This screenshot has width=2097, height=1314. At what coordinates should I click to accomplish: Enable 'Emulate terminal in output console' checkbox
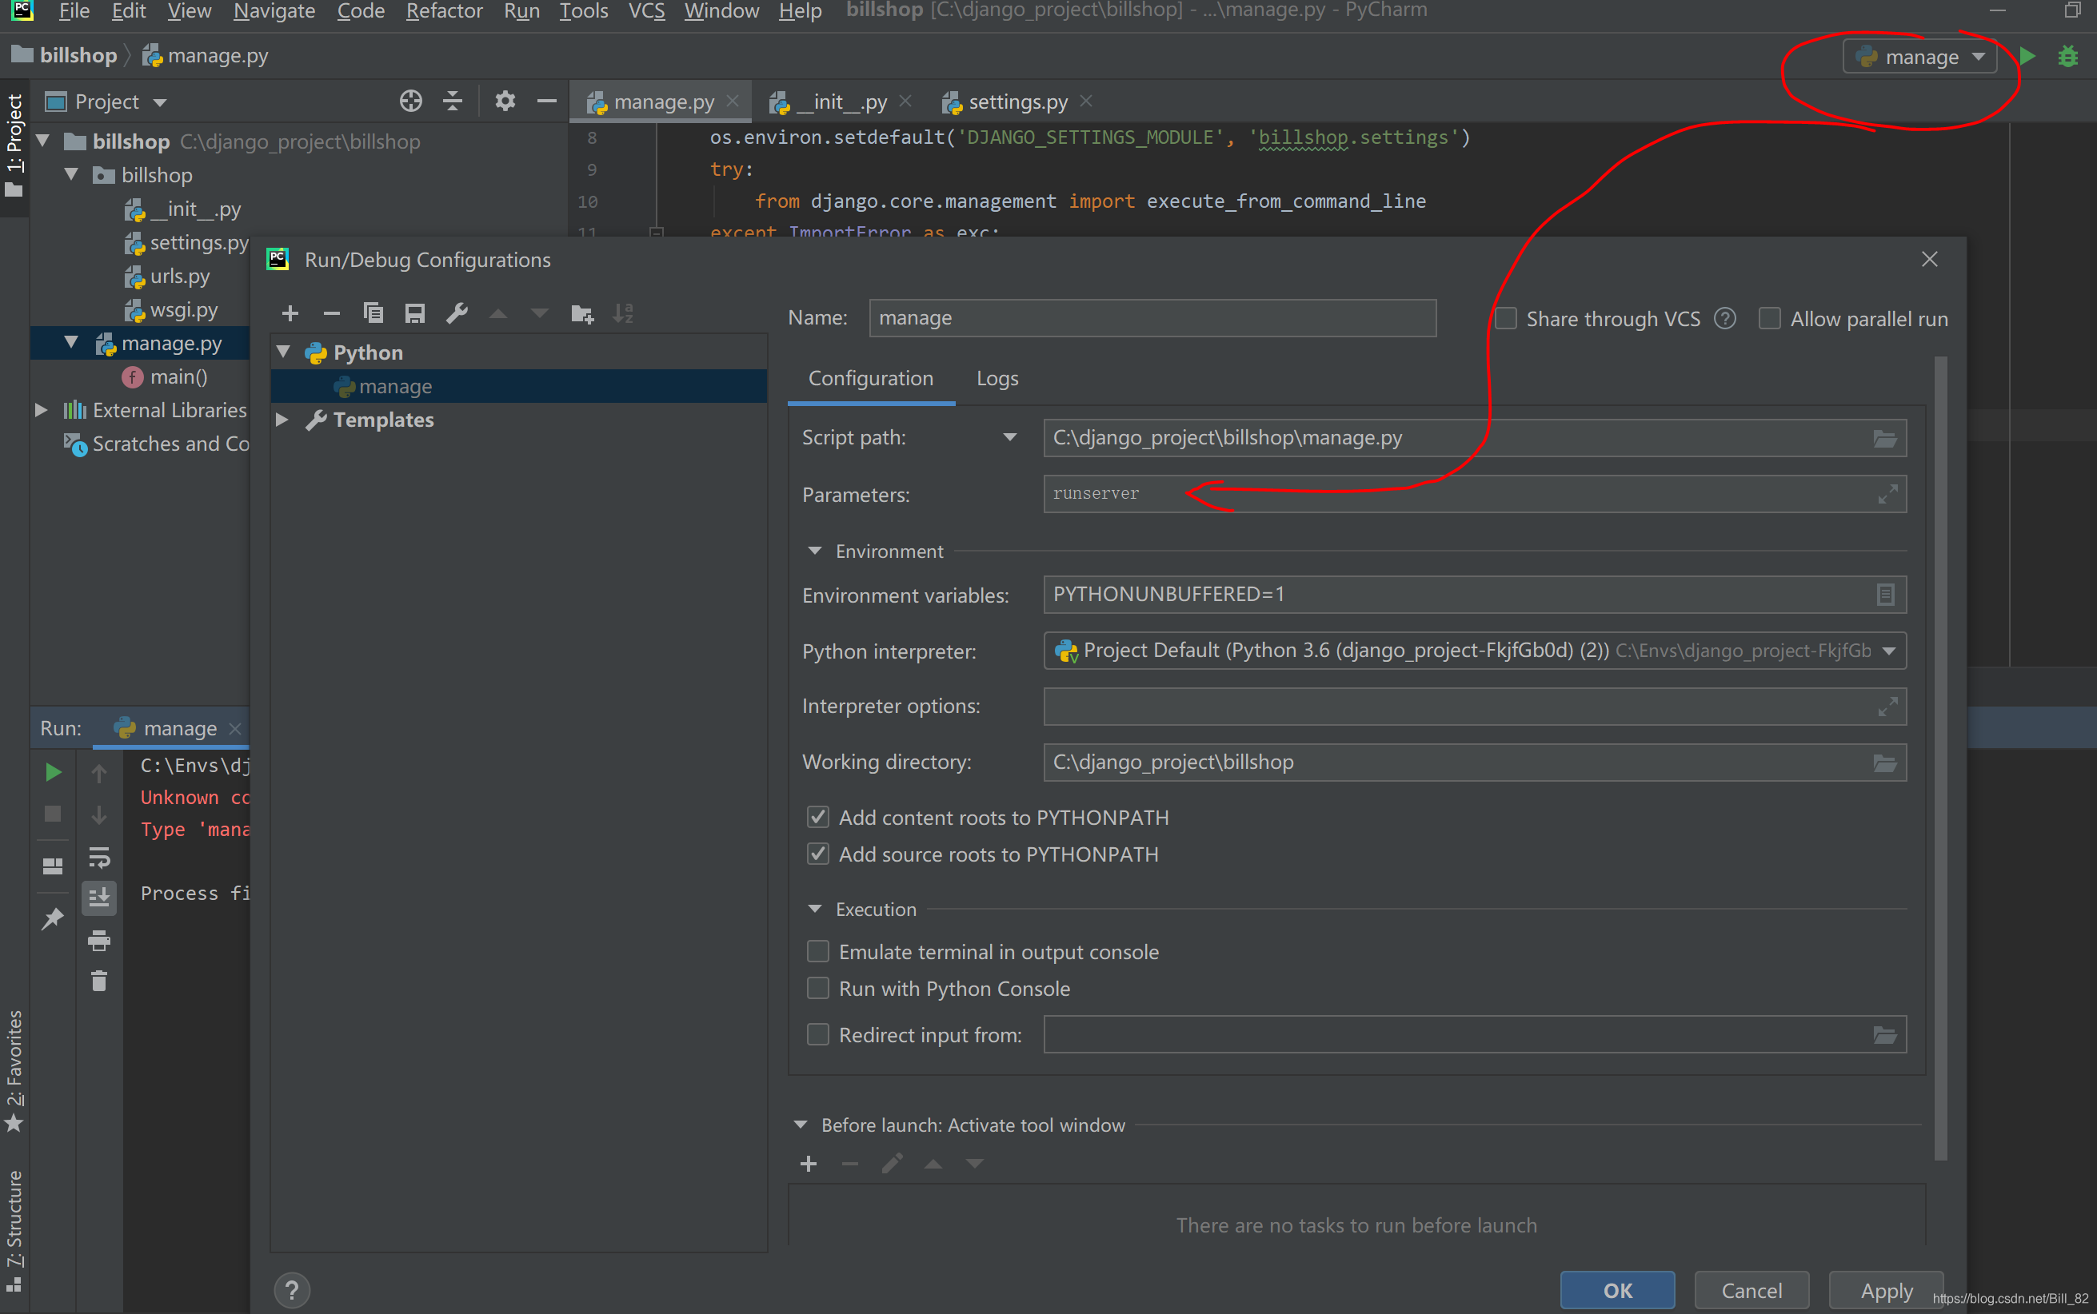817,950
